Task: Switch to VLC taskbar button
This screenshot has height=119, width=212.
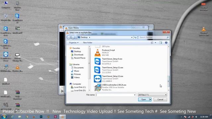Action: tap(63, 117)
